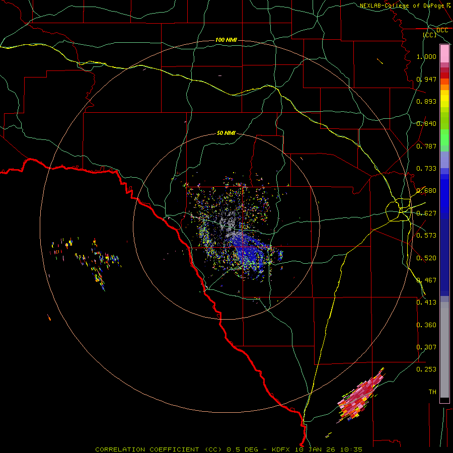Click the DCC product label
453x453 pixels.
coord(442,30)
